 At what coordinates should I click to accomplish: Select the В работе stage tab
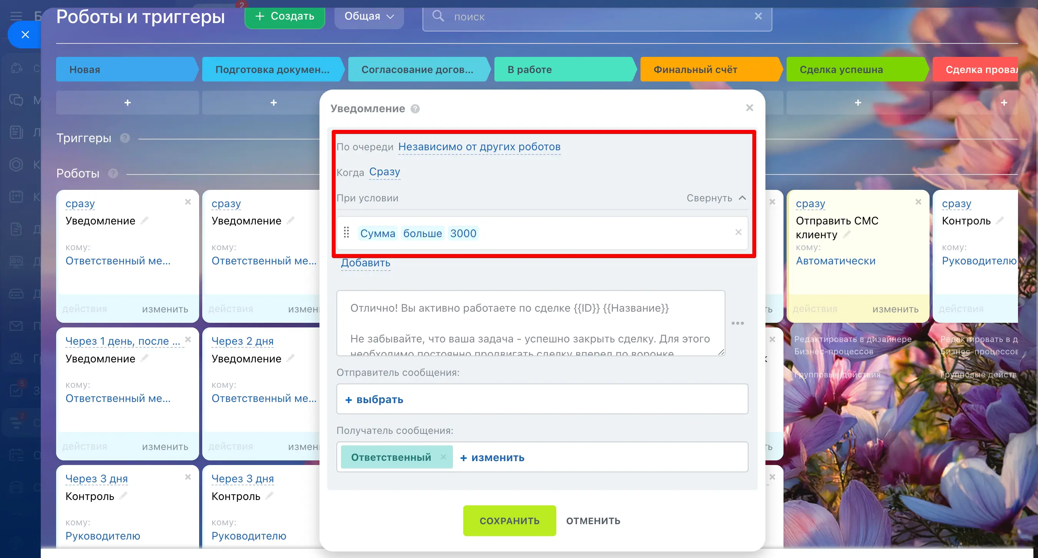(x=564, y=69)
